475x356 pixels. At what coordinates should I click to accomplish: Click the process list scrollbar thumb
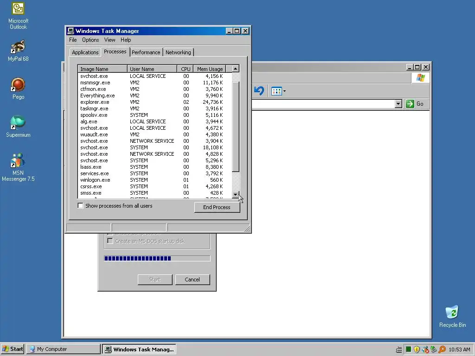pyautogui.click(x=235, y=127)
